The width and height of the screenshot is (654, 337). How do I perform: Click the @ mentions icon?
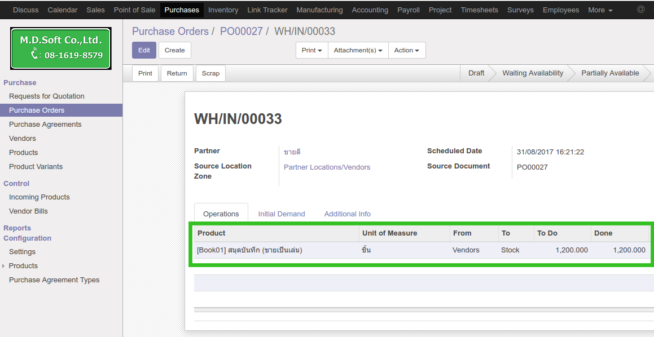click(640, 10)
